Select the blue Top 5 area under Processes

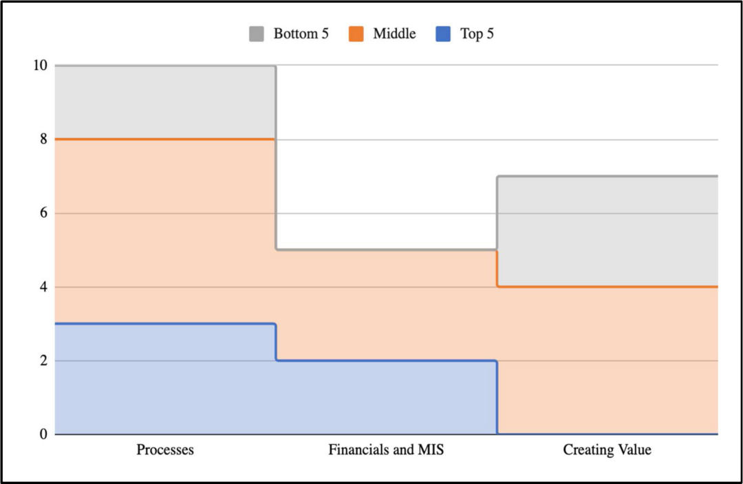pyautogui.click(x=165, y=379)
